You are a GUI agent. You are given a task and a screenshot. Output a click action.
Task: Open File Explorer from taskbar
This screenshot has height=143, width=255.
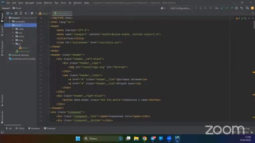pos(136,139)
